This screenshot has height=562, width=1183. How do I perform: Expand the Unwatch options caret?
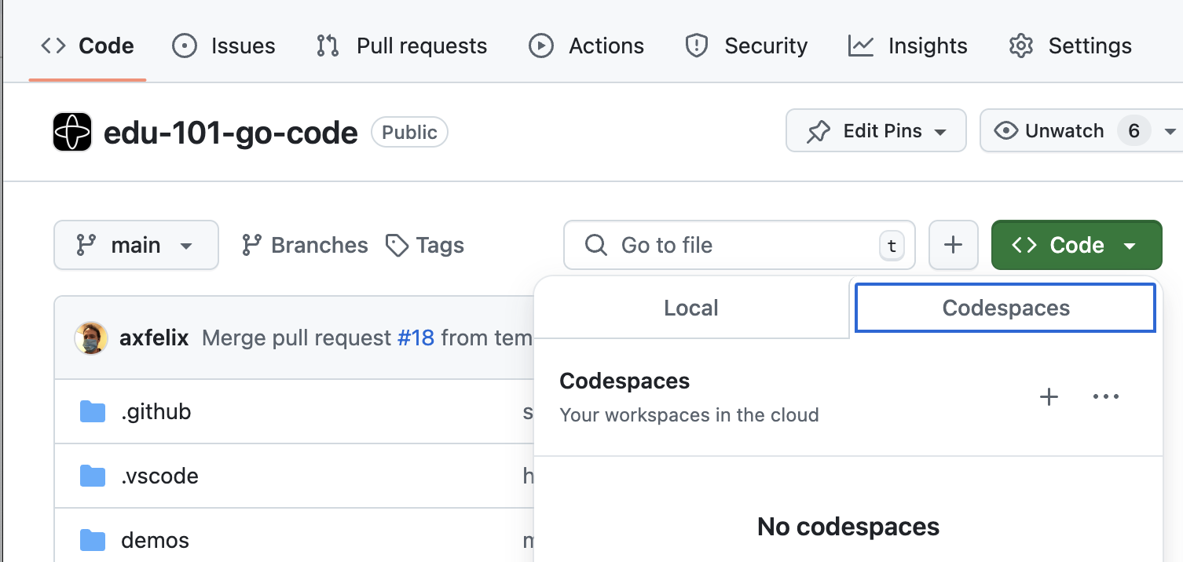click(1170, 131)
